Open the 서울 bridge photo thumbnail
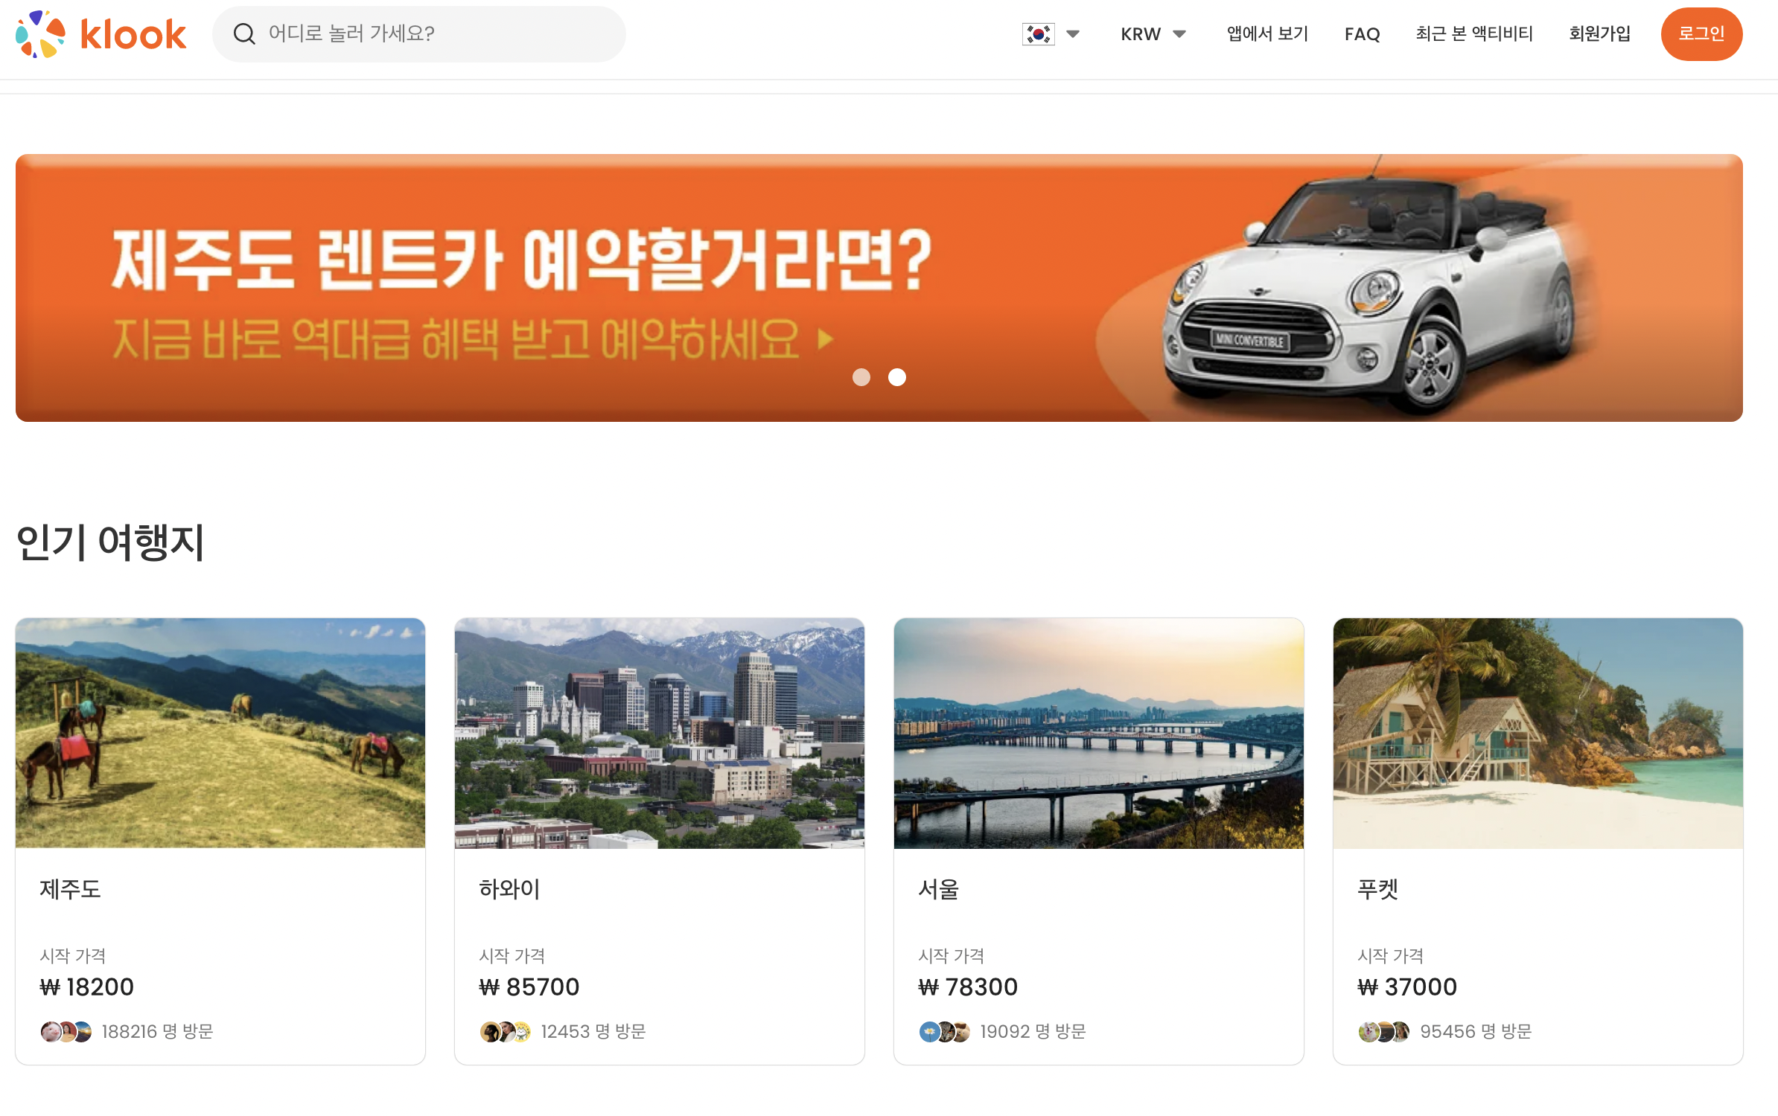The image size is (1778, 1116). [1098, 733]
